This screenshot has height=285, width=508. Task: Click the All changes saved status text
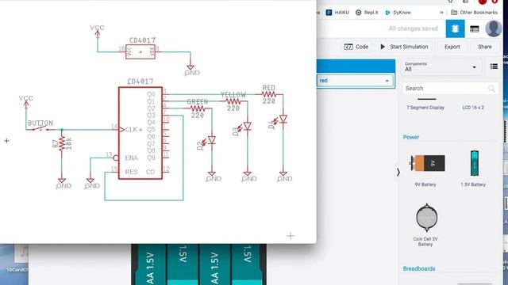(x=413, y=28)
